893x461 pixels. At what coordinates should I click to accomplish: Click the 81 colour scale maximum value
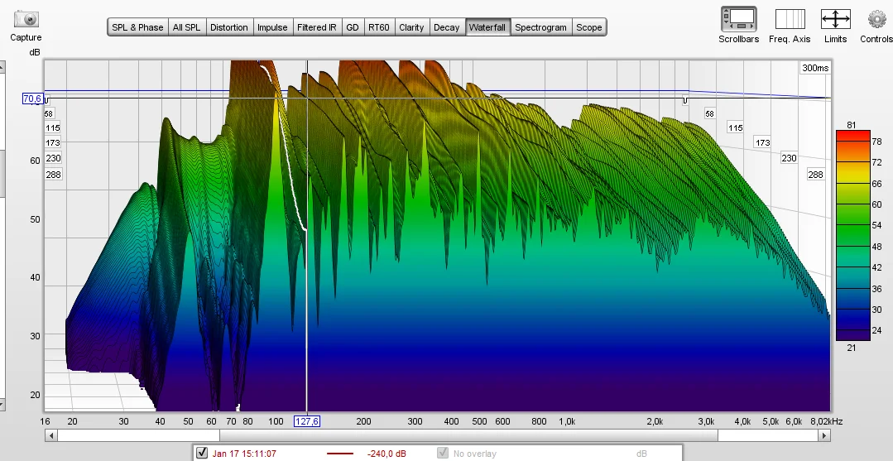click(852, 125)
